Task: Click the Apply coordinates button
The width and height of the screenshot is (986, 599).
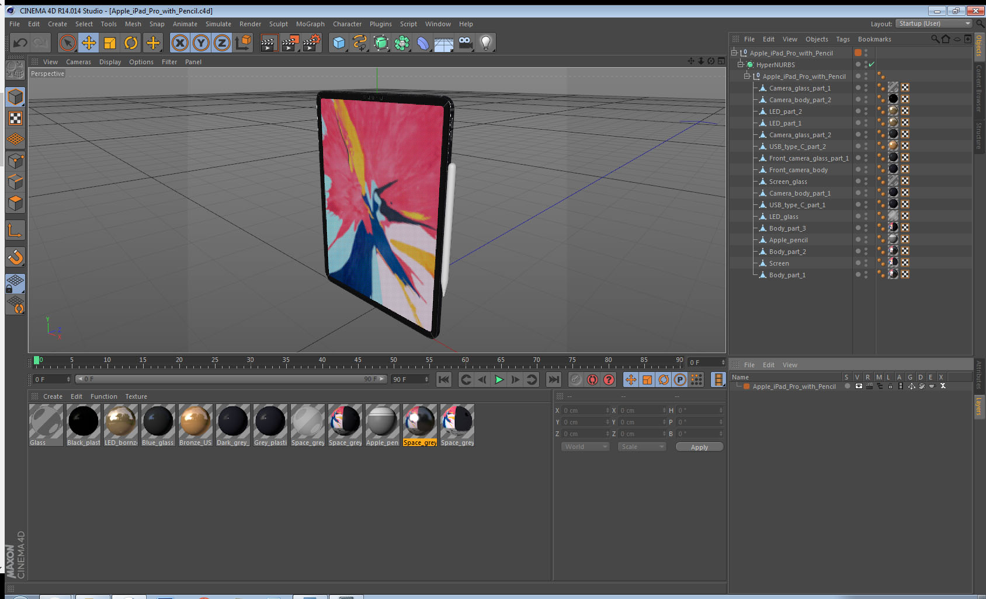Action: (x=699, y=447)
